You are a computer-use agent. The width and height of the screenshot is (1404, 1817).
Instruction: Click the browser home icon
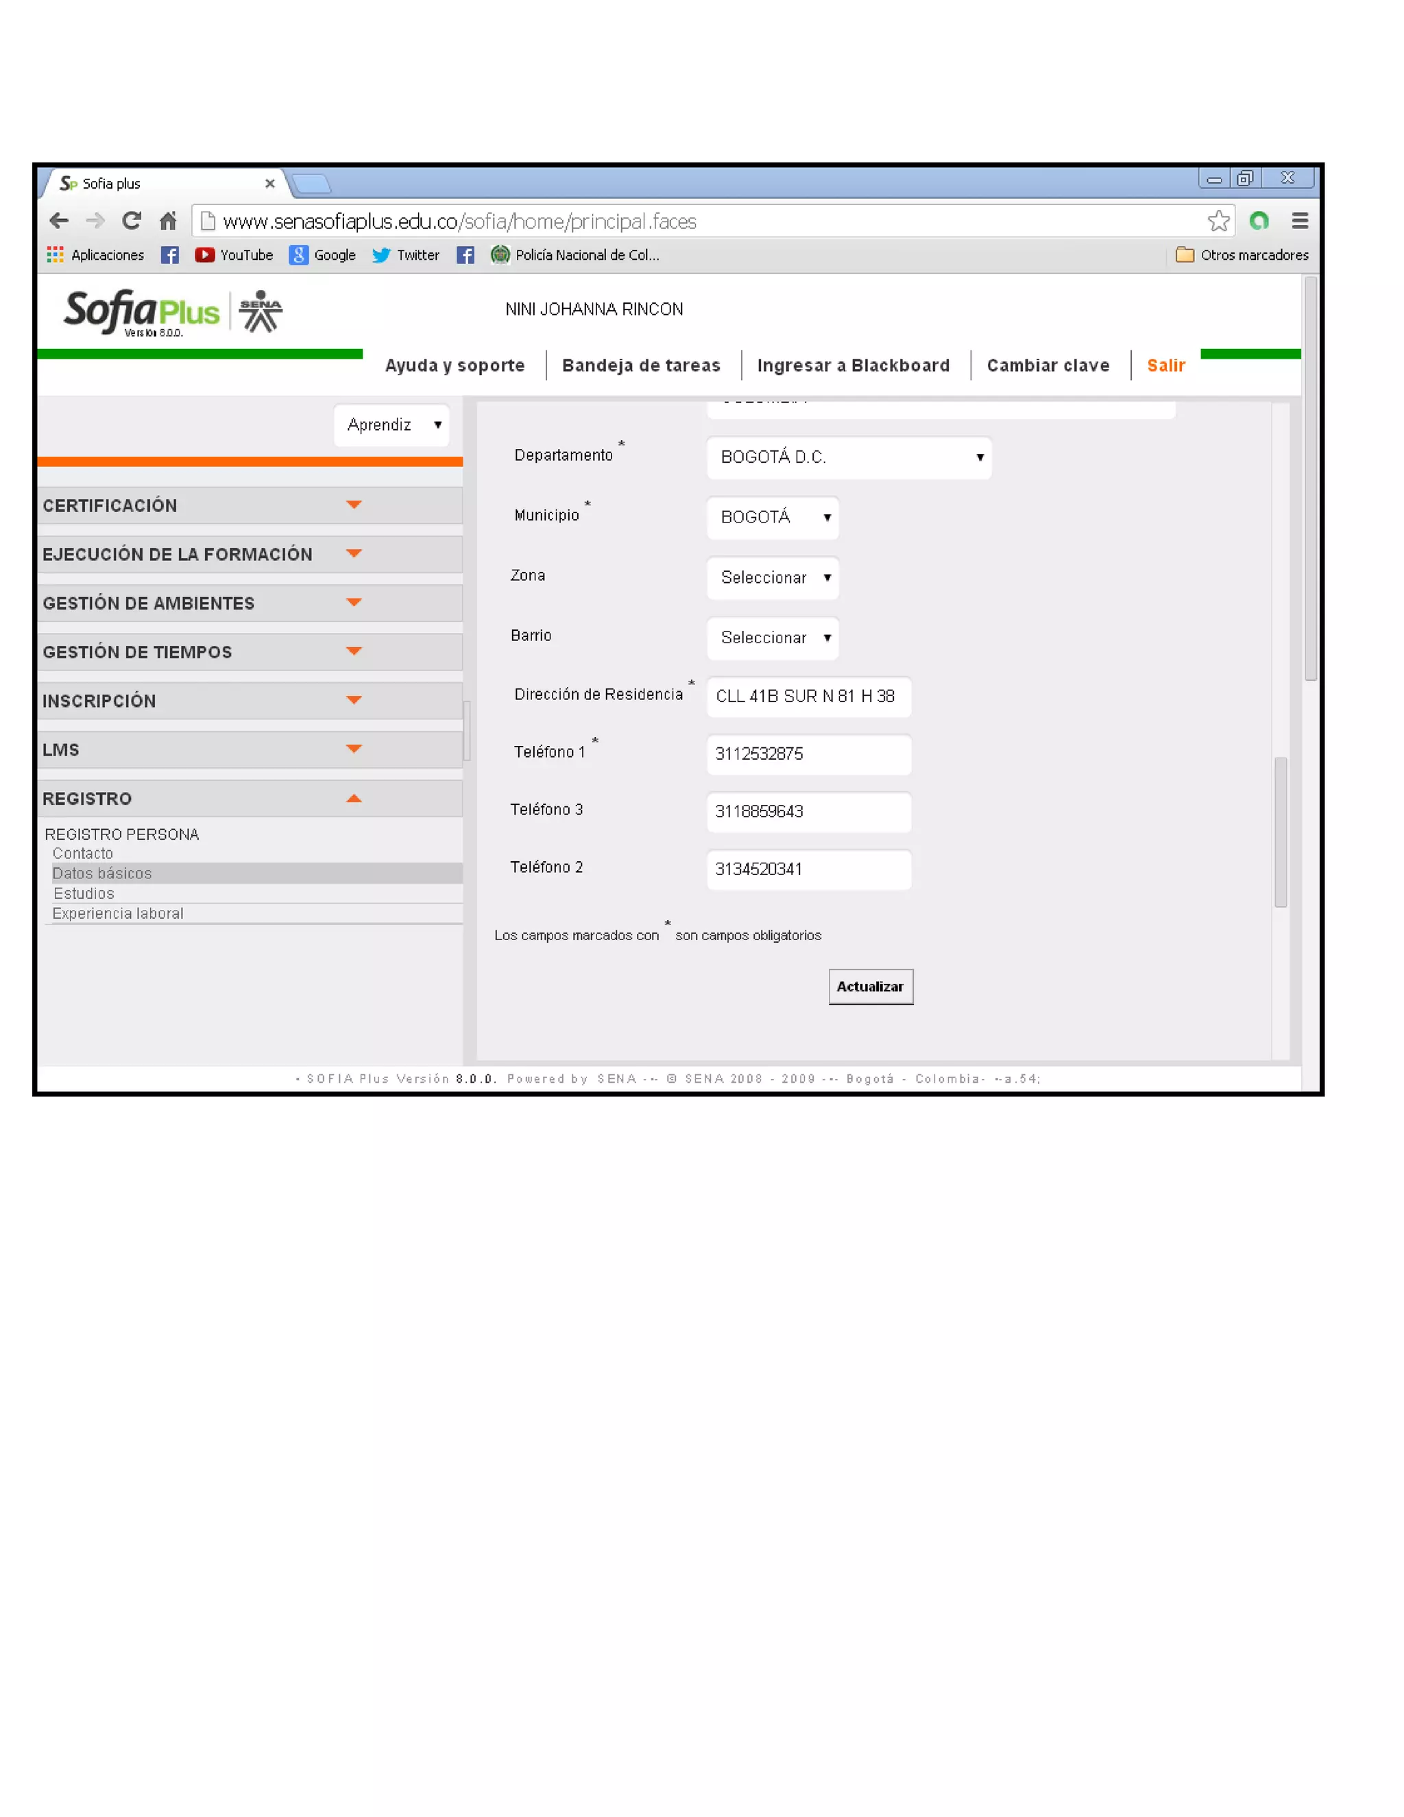168,221
